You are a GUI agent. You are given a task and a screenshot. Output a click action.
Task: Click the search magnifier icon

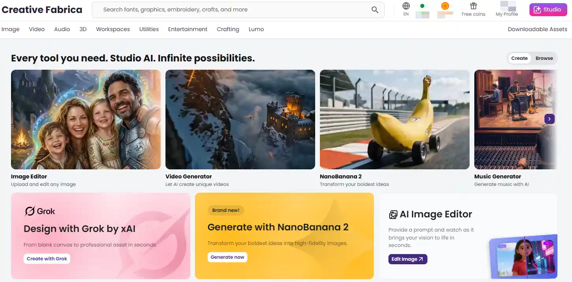click(375, 10)
